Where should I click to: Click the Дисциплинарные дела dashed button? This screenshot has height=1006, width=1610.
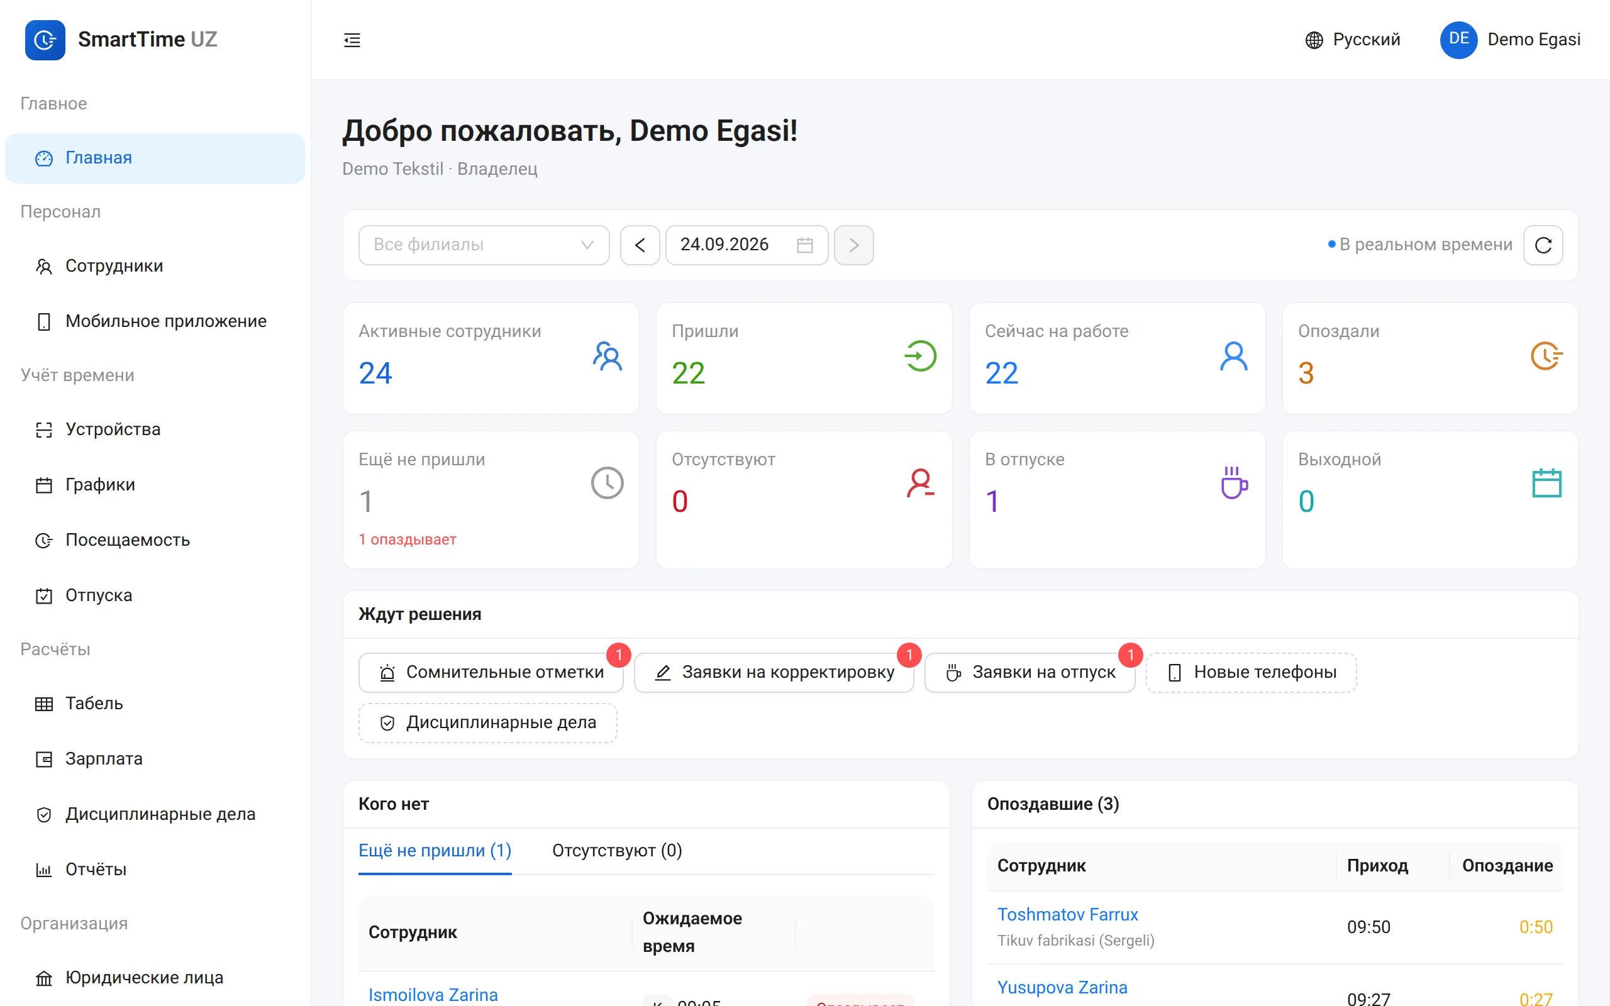click(x=487, y=722)
